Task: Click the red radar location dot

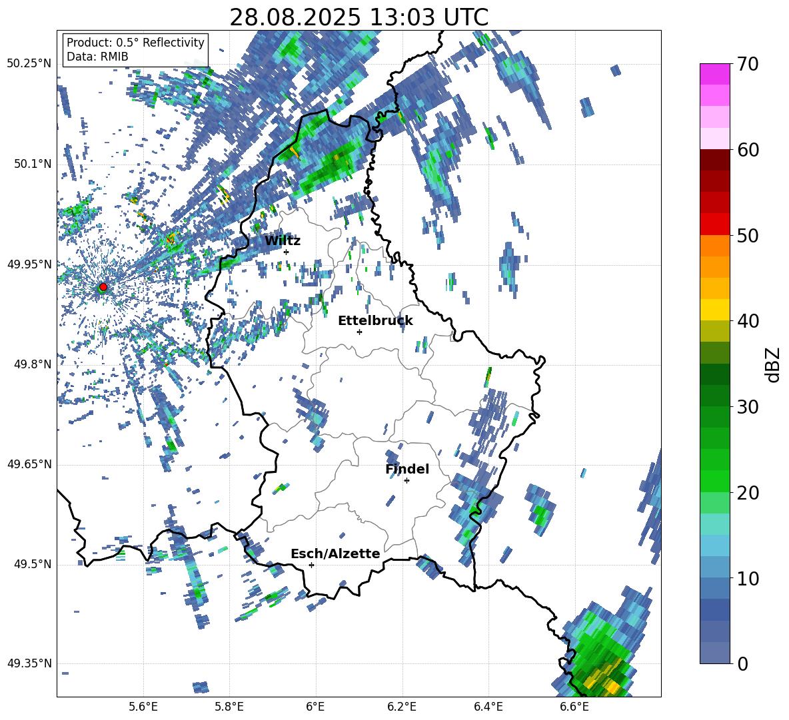Action: [103, 287]
